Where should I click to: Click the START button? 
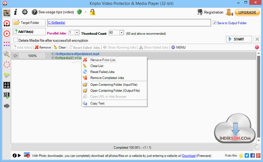[239, 39]
